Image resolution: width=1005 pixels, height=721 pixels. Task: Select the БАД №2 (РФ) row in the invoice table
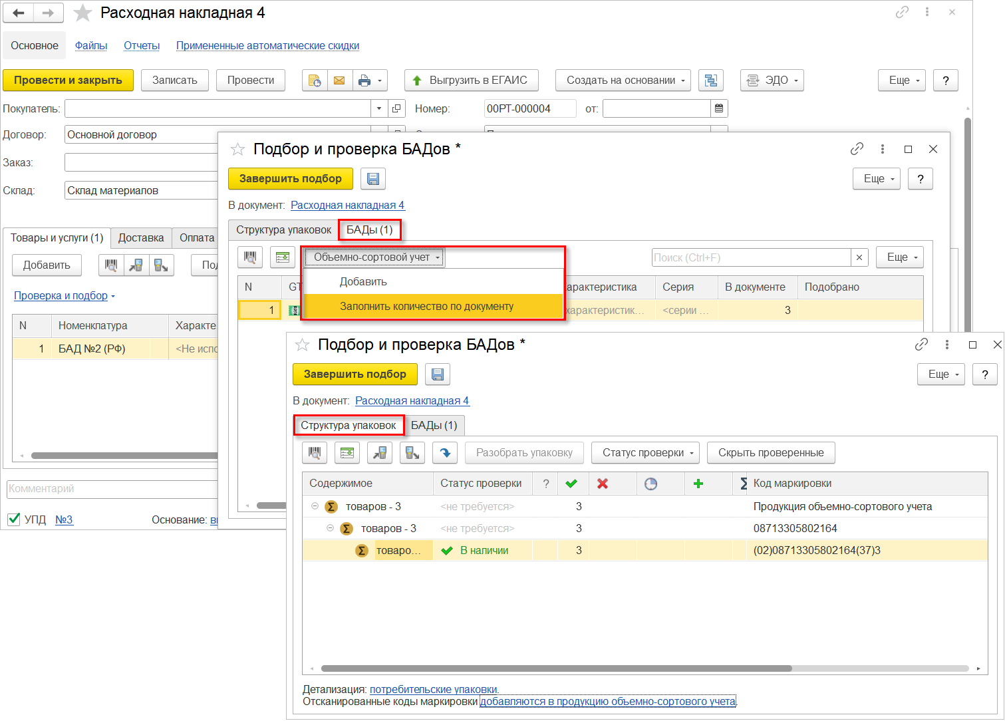[x=115, y=349]
